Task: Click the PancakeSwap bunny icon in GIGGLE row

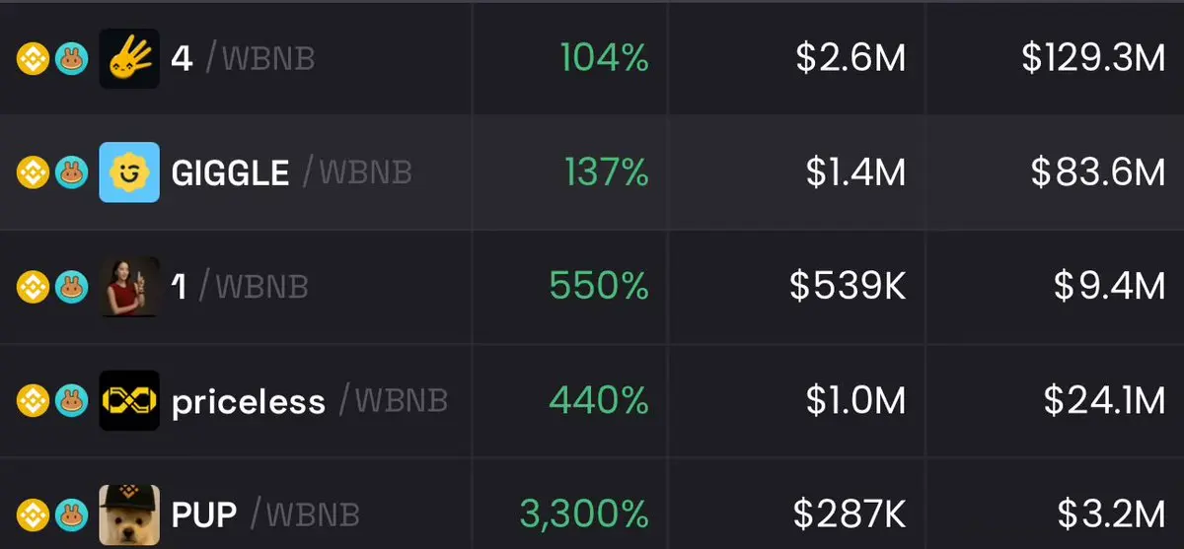Action: (x=71, y=173)
